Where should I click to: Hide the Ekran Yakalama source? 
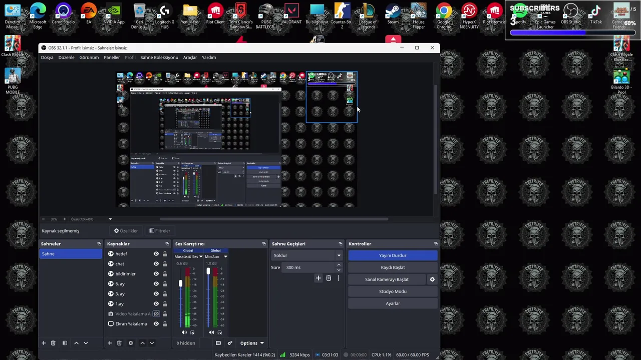[156, 324]
